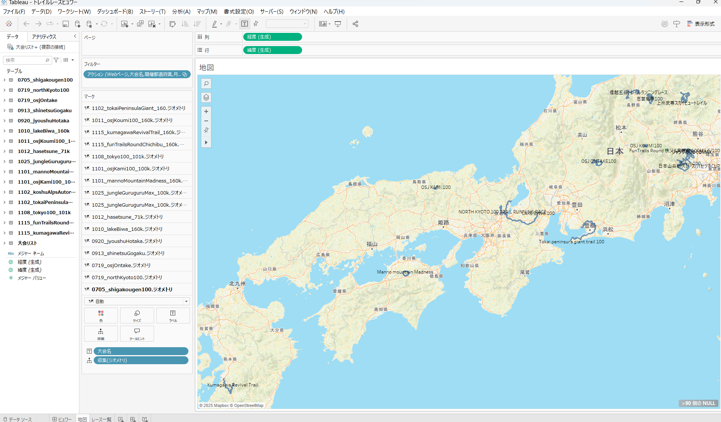Open the Analysis menu
721x422 pixels.
click(181, 11)
